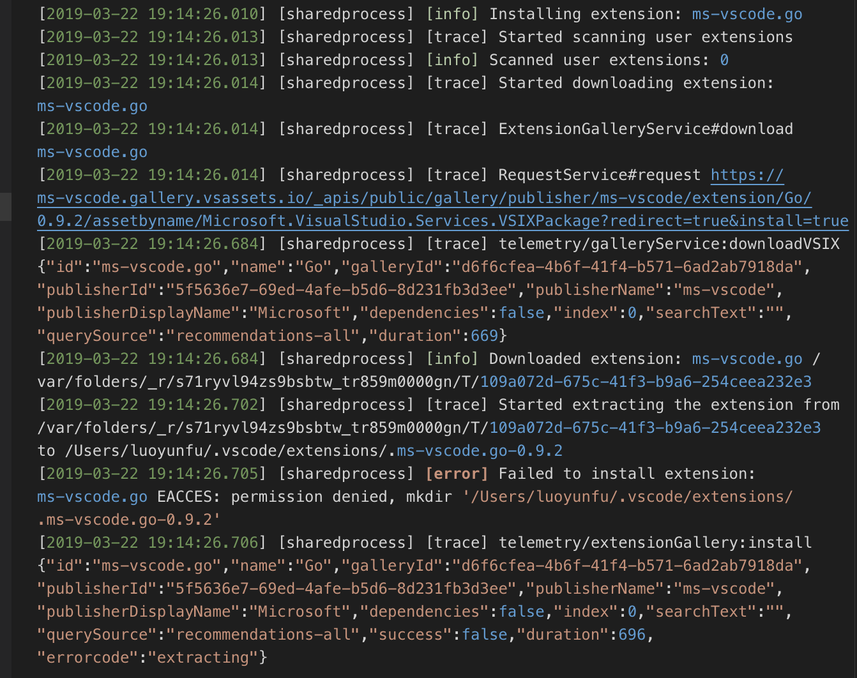This screenshot has height=678, width=857.
Task: Click the highlighted 0 after Scanned user extensions
Action: [x=724, y=59]
